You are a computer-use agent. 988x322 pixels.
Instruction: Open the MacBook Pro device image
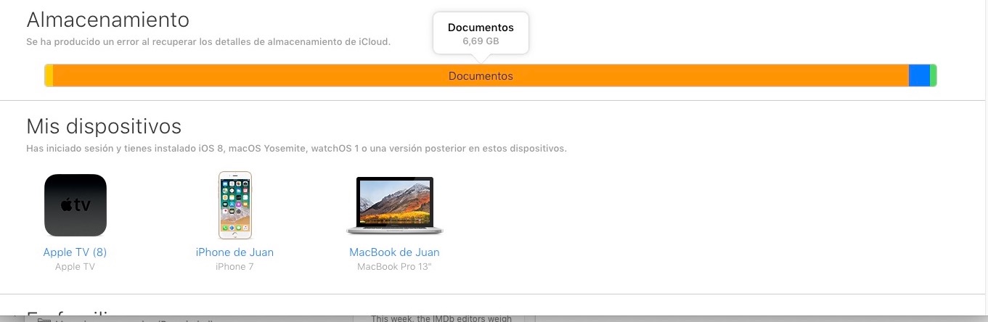[x=395, y=206]
